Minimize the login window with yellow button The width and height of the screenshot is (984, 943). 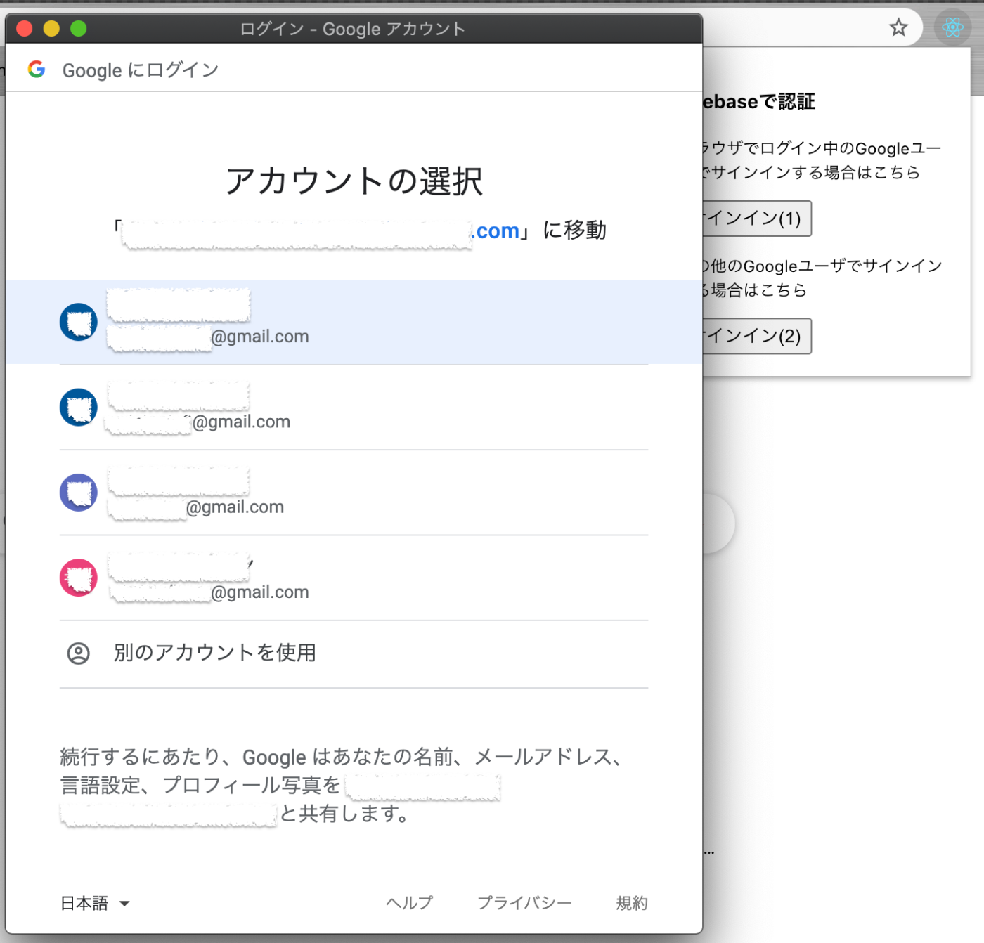tap(51, 28)
